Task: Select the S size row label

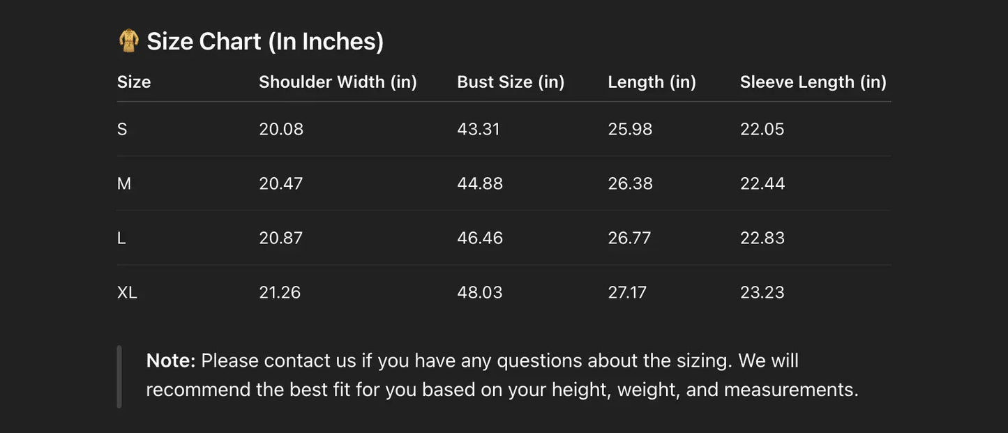Action: point(122,129)
